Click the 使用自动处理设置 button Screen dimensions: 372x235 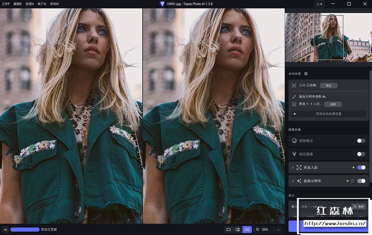click(x=329, y=114)
